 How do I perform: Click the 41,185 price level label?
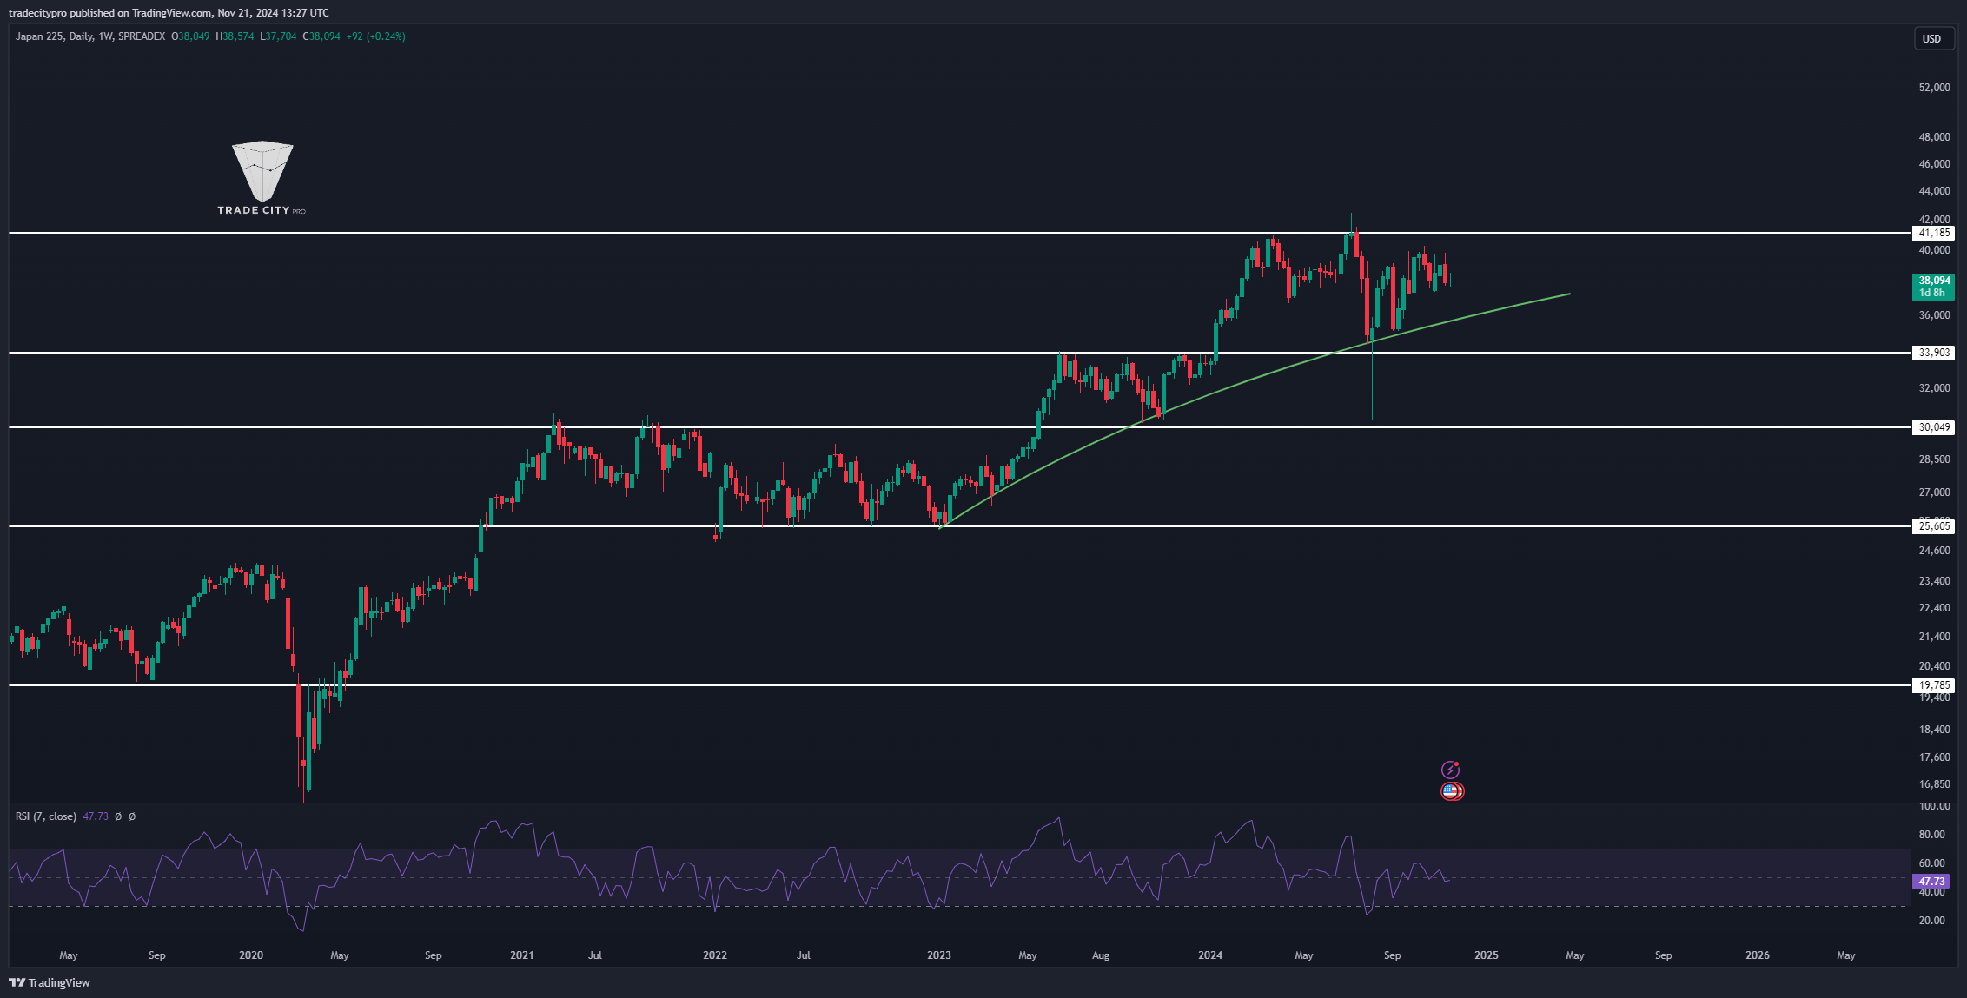pyautogui.click(x=1934, y=233)
